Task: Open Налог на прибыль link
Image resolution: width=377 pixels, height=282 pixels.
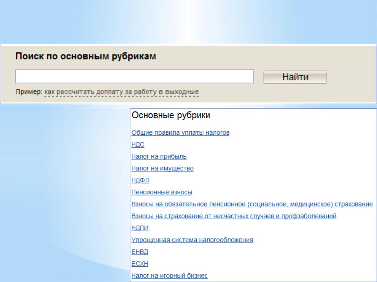Action: [159, 157]
